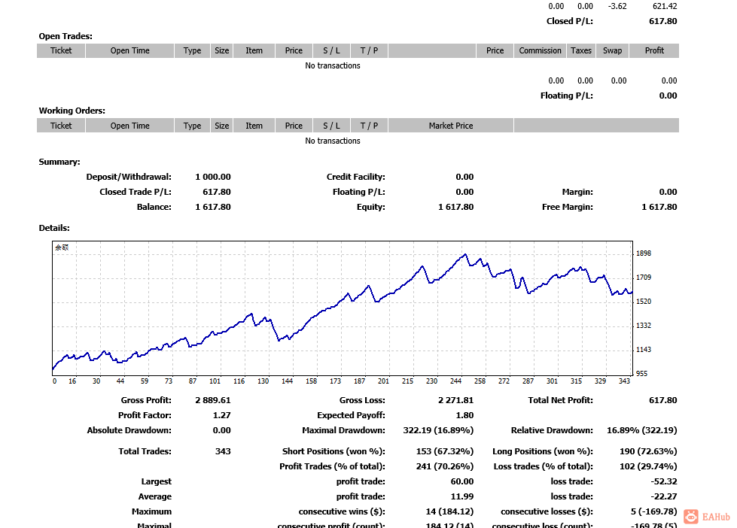737x528 pixels.
Task: Click the Long Positions value 190 (72.63%)
Action: [x=648, y=452]
